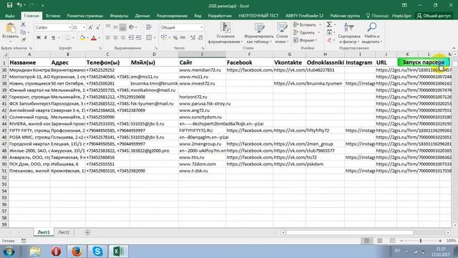Click the Merge and Center icon

149,37
